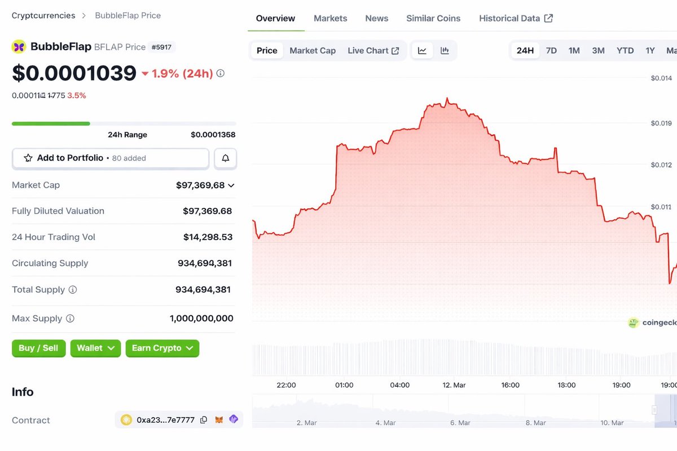Open the Max Supply info tooltip icon
The height and width of the screenshot is (451, 677).
pyautogui.click(x=70, y=319)
